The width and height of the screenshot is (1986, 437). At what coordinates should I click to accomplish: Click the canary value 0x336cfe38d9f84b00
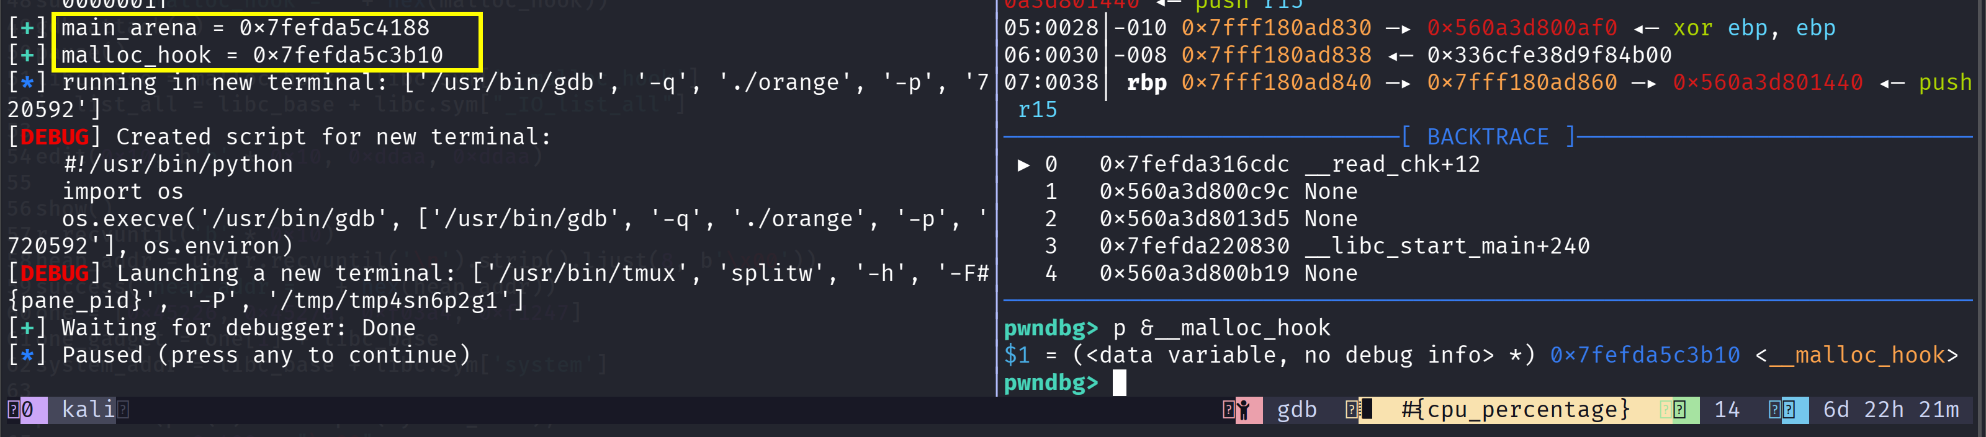click(x=1550, y=55)
